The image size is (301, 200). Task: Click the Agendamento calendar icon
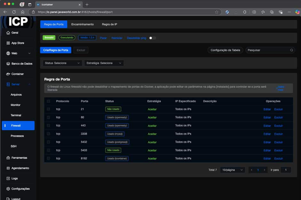click(x=8, y=168)
